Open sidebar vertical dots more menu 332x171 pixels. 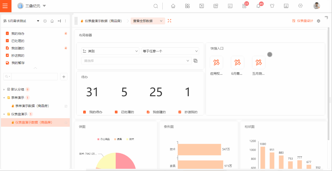tap(66, 21)
